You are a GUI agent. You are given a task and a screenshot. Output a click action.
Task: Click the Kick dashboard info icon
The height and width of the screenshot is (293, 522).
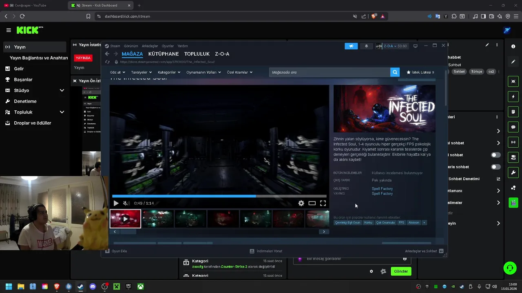click(513, 46)
